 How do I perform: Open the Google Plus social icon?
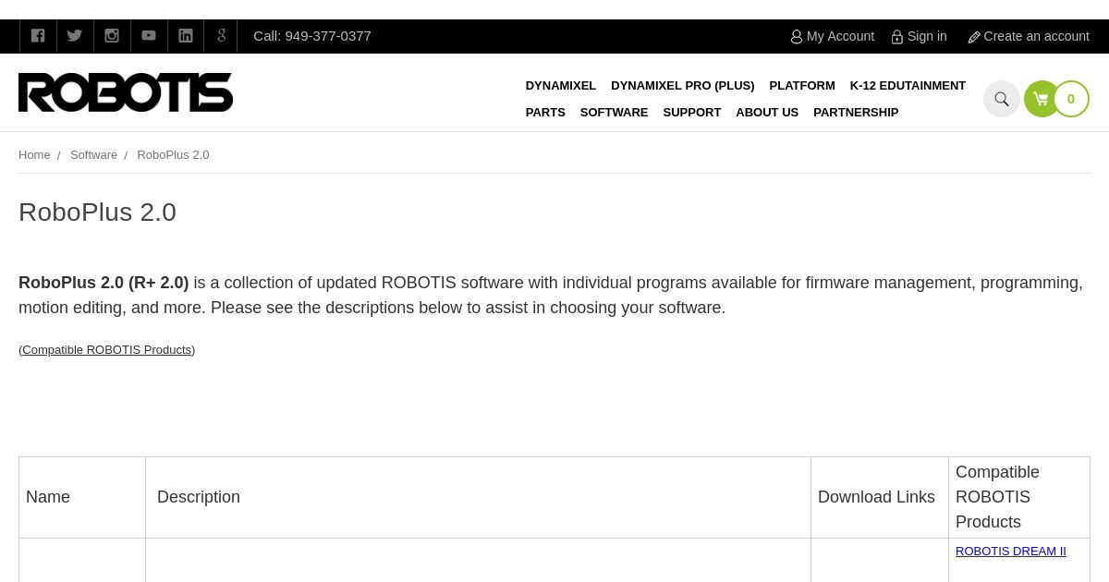point(221,36)
